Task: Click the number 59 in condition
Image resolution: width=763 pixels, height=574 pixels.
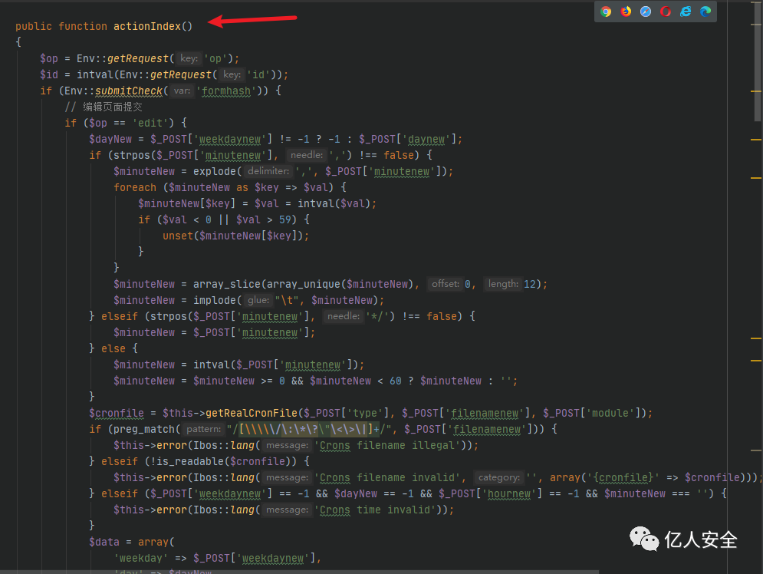Action: tap(284, 219)
